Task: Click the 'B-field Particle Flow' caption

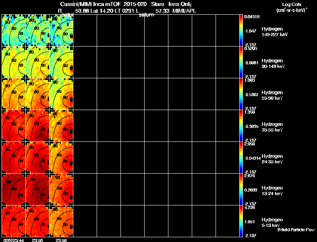Action: click(x=296, y=230)
